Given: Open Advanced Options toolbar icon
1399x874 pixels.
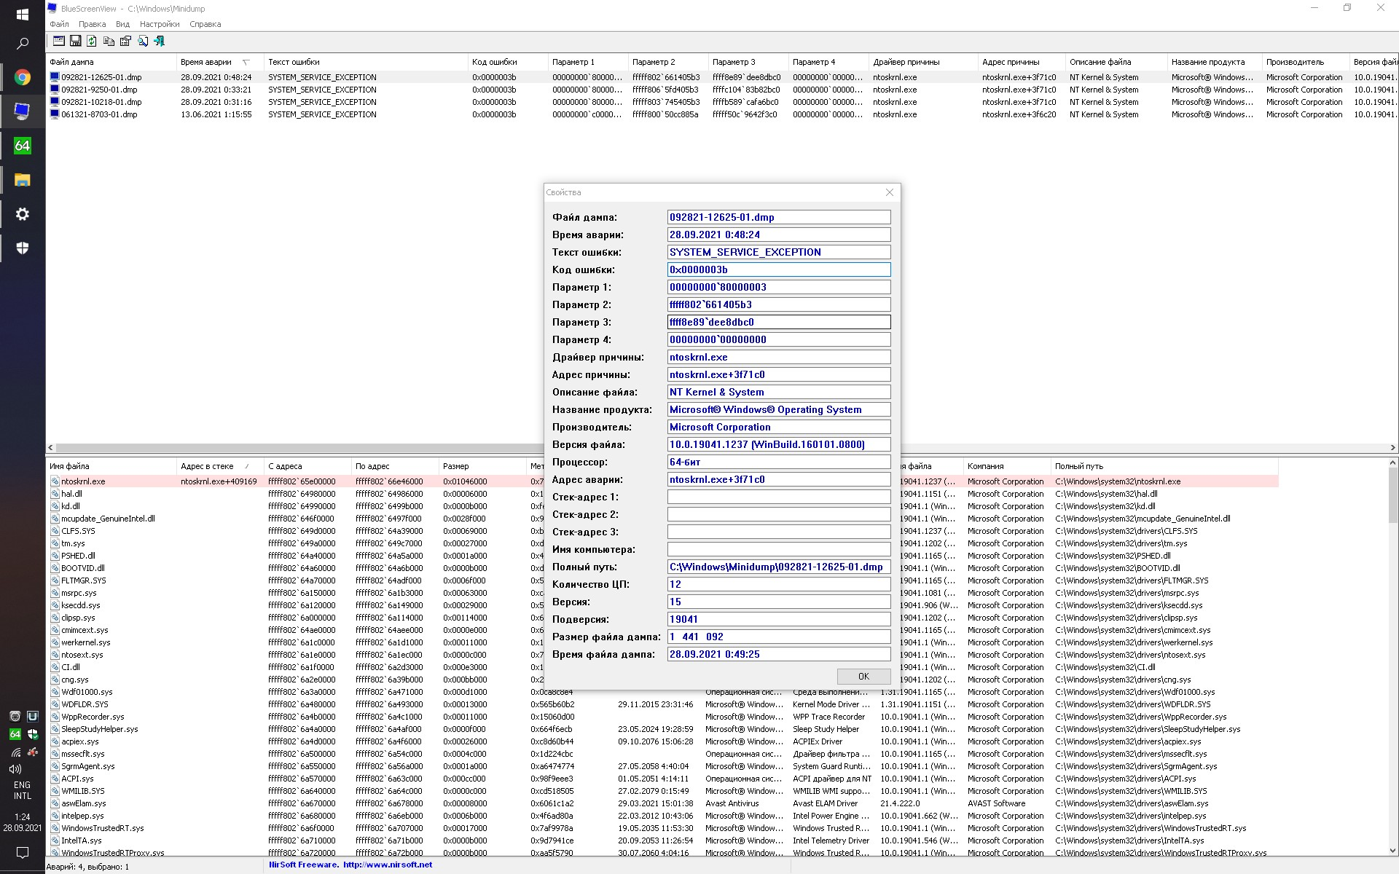Looking at the screenshot, I should tap(58, 42).
